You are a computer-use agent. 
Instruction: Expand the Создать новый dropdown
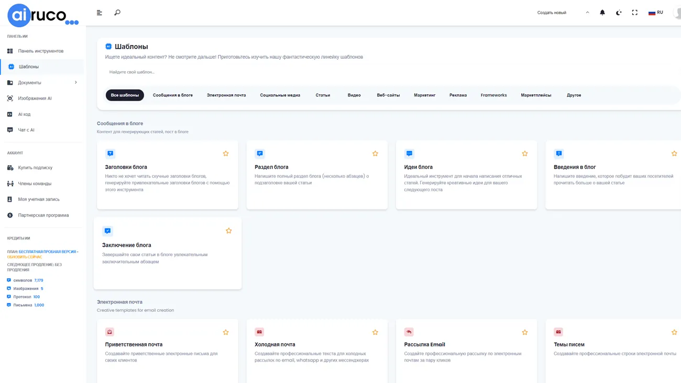(563, 13)
